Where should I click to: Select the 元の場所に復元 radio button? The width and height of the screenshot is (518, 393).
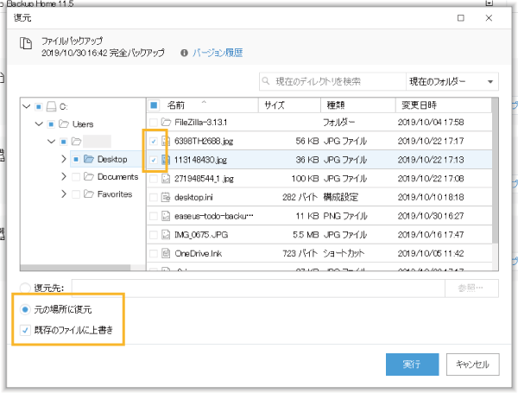25,310
